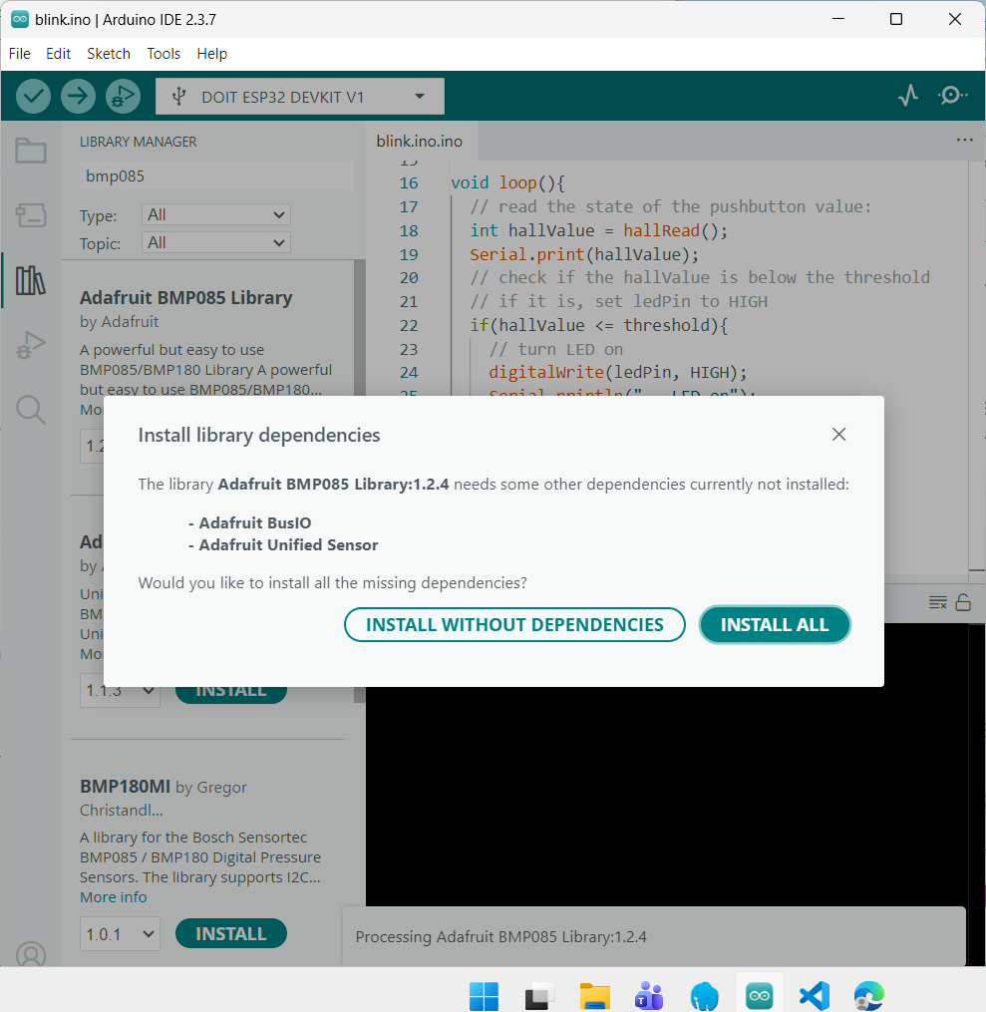Image resolution: width=986 pixels, height=1012 pixels.
Task: Click the USB icon in board selector
Action: pyautogui.click(x=178, y=97)
